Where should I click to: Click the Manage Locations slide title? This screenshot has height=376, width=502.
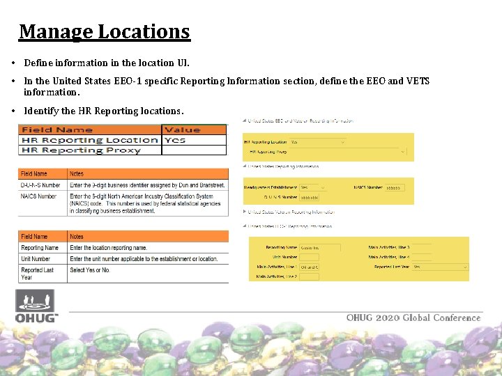tap(105, 31)
